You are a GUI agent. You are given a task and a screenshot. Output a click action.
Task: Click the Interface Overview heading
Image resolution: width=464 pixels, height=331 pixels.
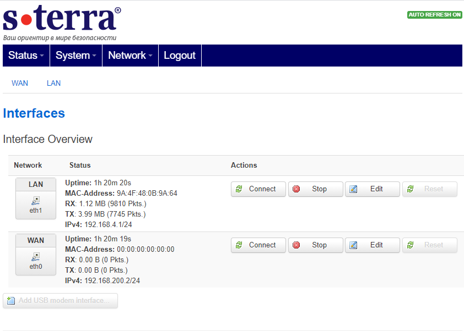pyautogui.click(x=47, y=139)
